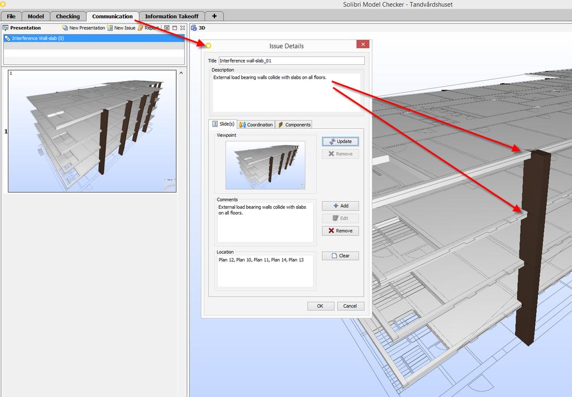Create a New Issue in Presentation panel

coord(121,28)
